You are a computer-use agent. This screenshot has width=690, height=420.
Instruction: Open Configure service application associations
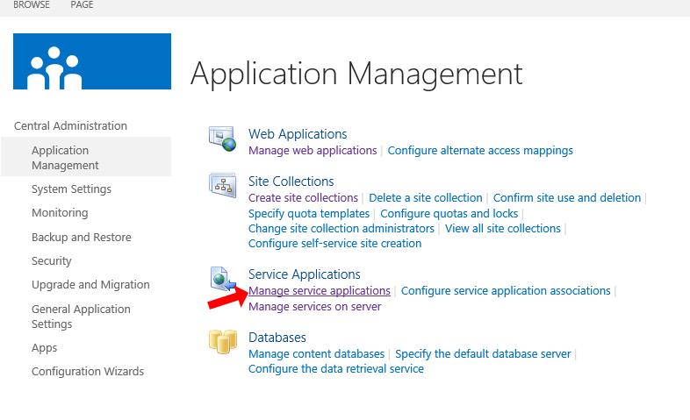pos(506,291)
